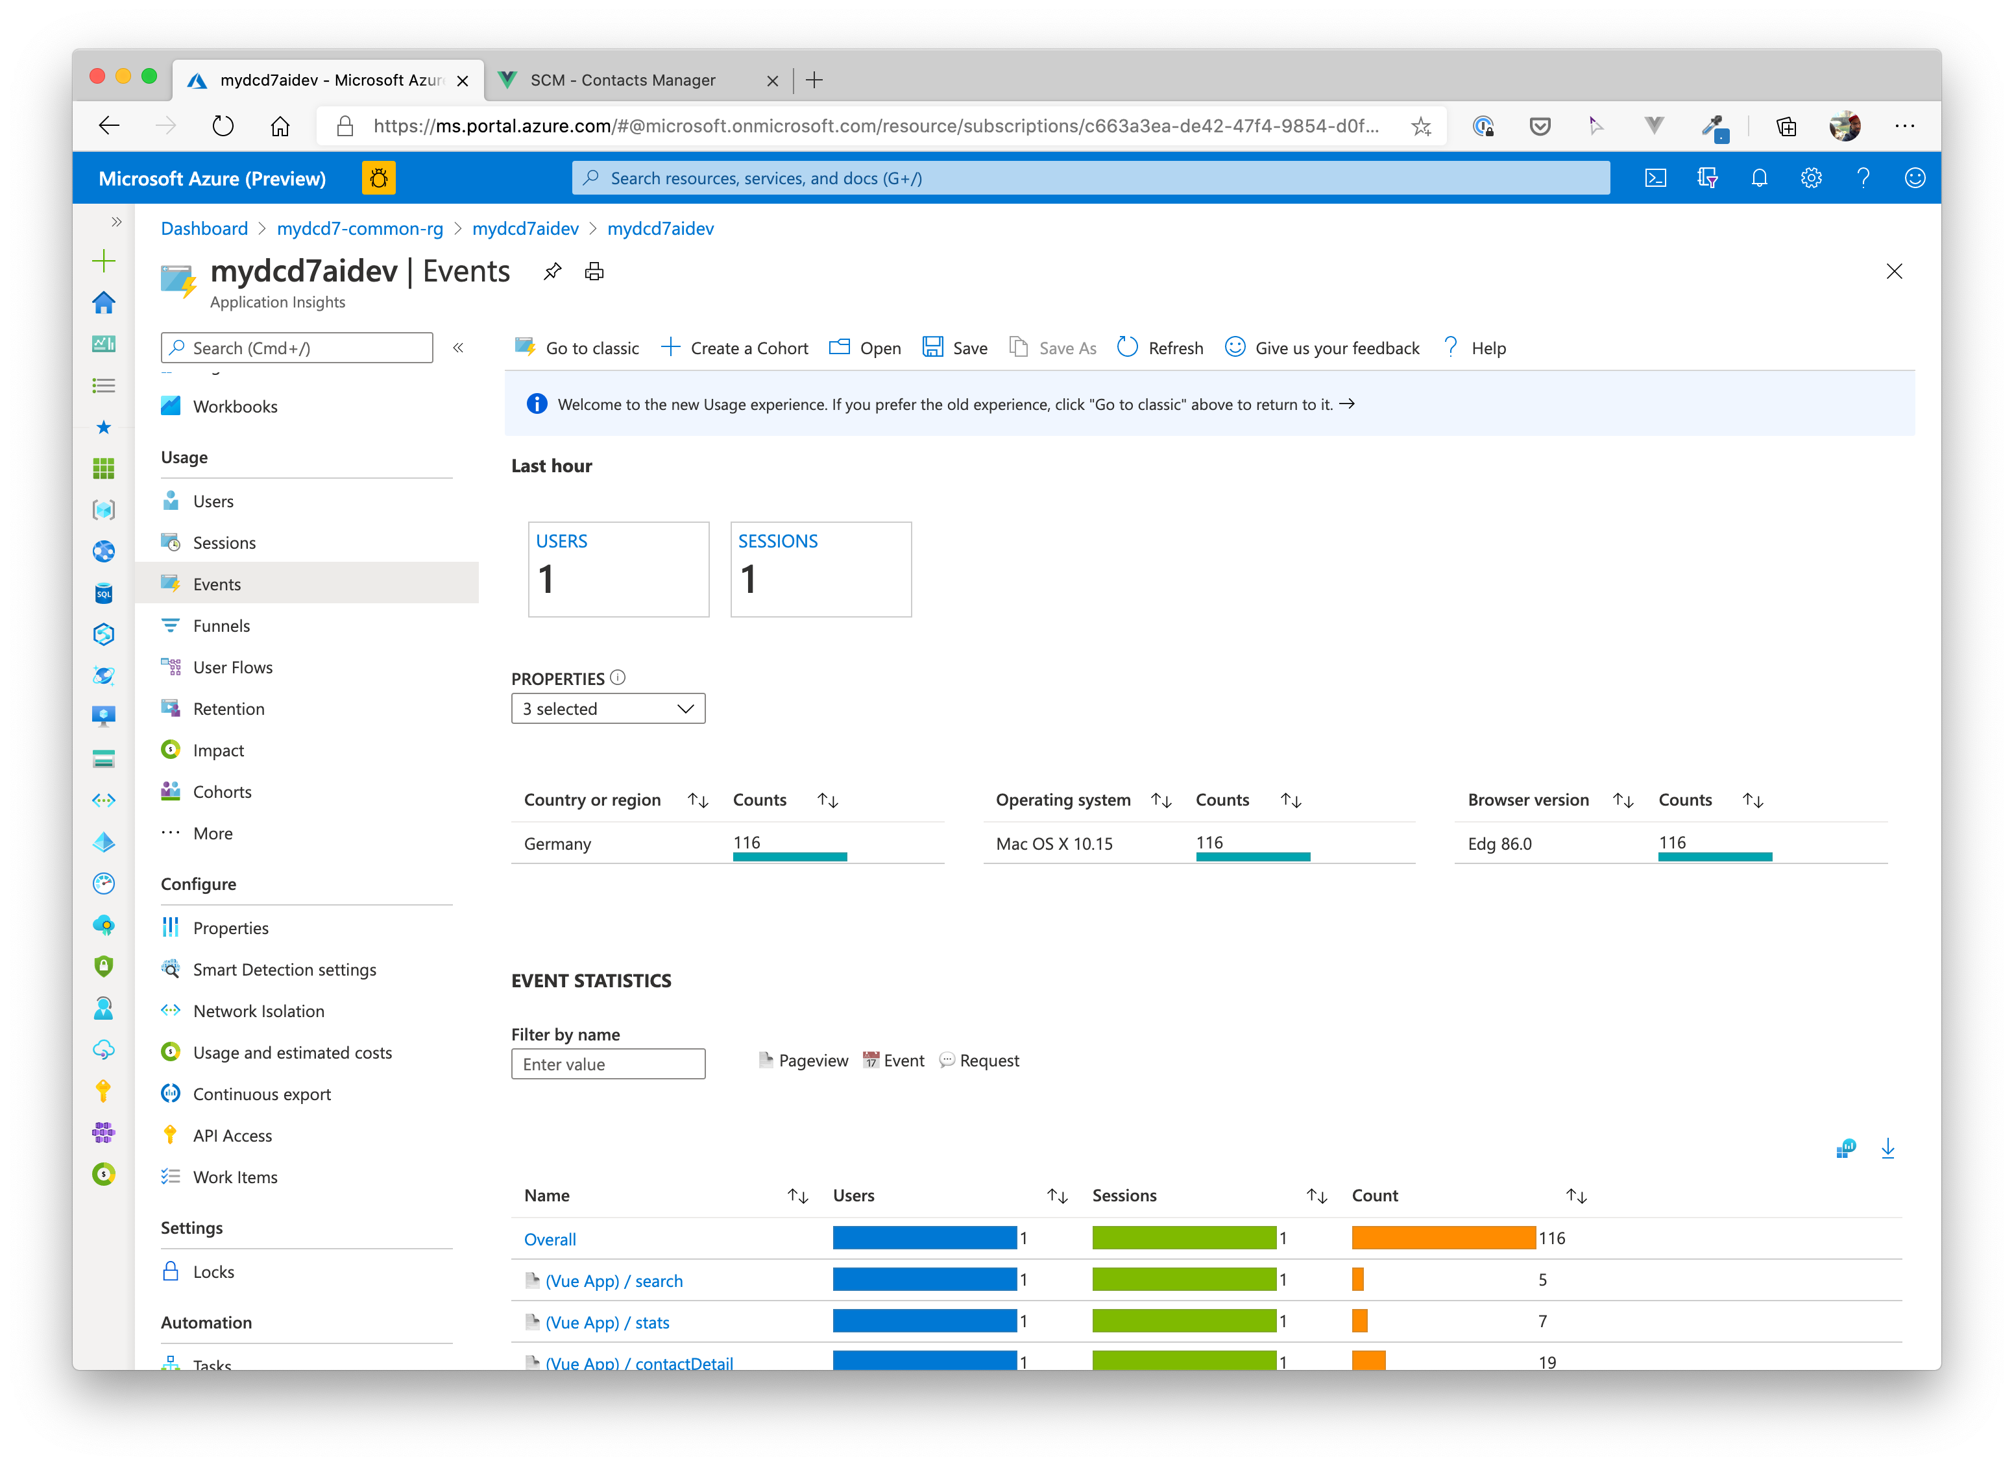Click the Refresh button
Image resolution: width=2014 pixels, height=1466 pixels.
click(1161, 348)
